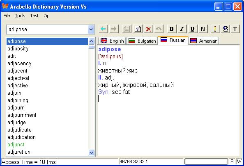Click the copy pages toolbar icon
This screenshot has height=166, width=244.
pos(127,29)
